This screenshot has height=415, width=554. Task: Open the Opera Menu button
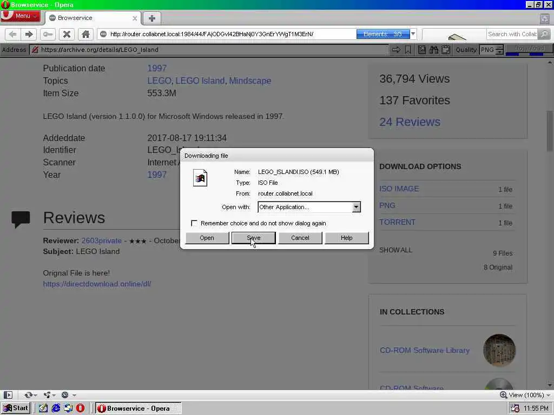point(21,16)
